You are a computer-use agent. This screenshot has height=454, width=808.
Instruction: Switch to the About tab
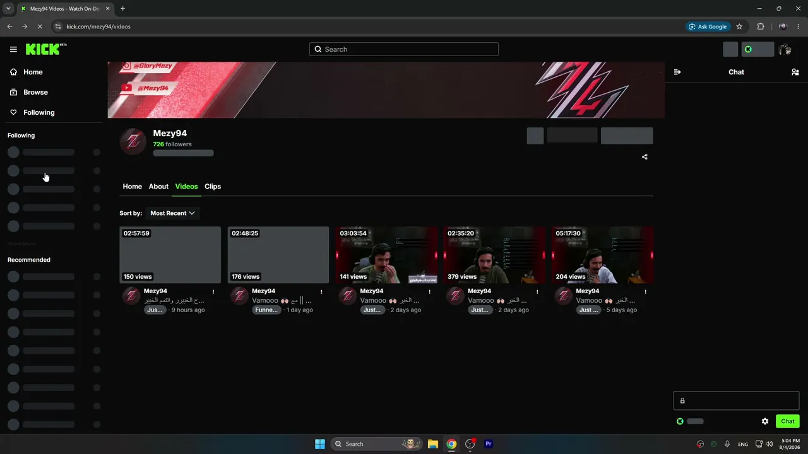coord(158,187)
